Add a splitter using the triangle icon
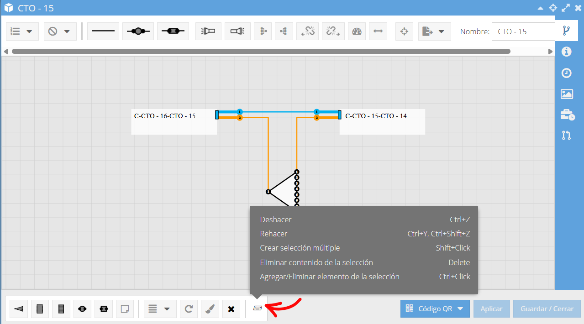 coord(18,309)
